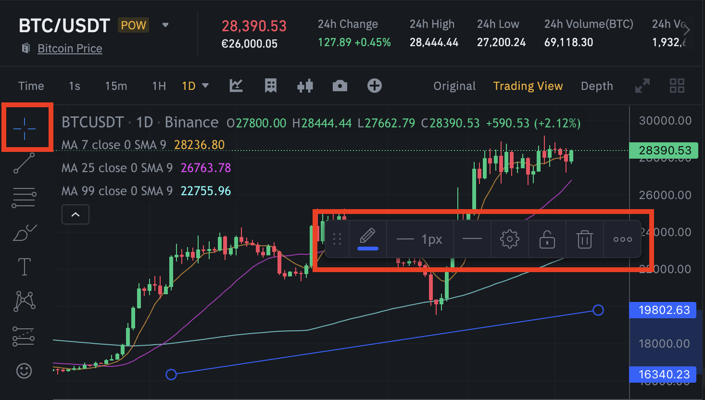Click the trend line's lower left endpoint
This screenshot has height=400, width=705.
pyautogui.click(x=171, y=375)
